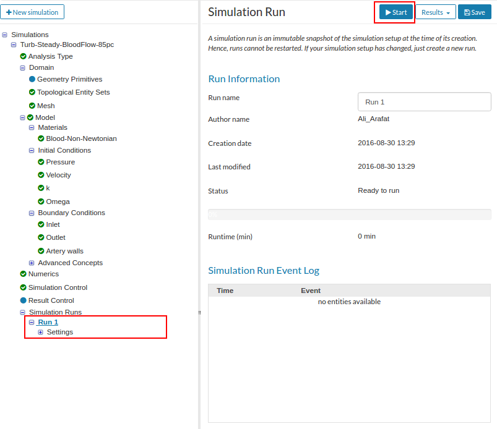Click the run progress bar
Screen dimensions: 497x429
349,214
